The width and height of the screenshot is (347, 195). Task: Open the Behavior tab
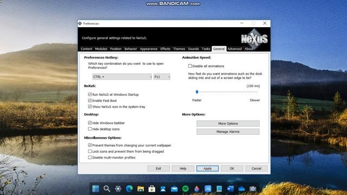(131, 49)
